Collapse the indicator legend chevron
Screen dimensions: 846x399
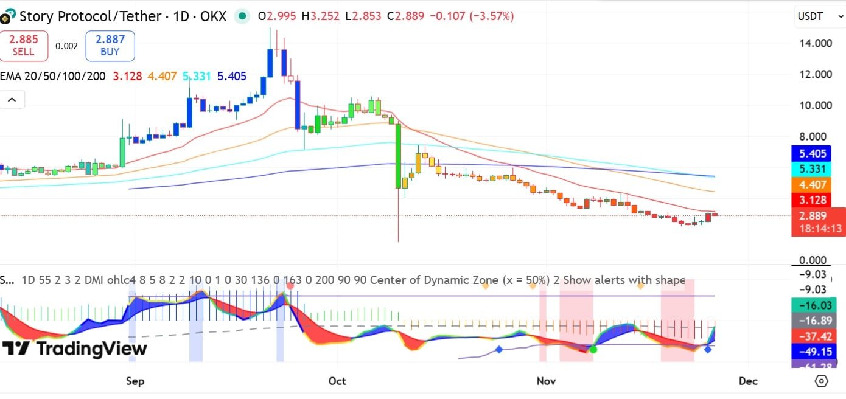(13, 99)
